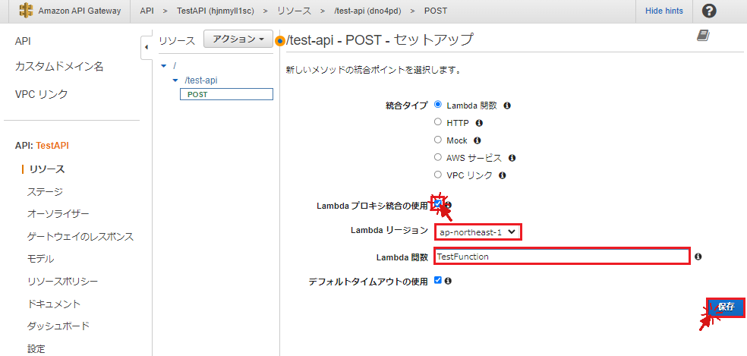Show info icon next to Mock option
Viewport: 747px width, 356px height.
(478, 140)
